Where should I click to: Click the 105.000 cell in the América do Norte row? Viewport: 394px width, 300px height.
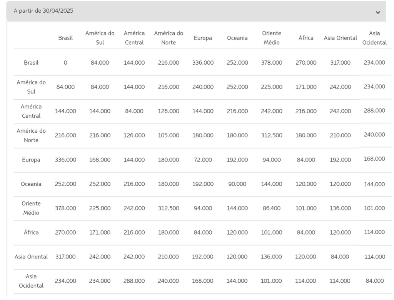click(x=168, y=135)
